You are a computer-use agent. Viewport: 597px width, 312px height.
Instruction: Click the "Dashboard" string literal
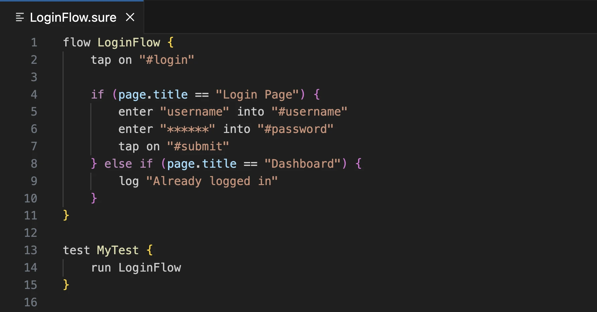(302, 164)
